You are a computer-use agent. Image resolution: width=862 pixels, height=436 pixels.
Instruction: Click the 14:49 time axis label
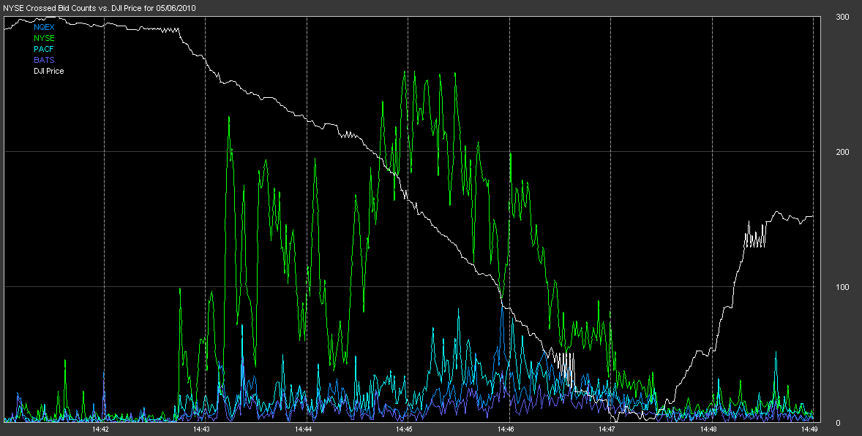809,430
